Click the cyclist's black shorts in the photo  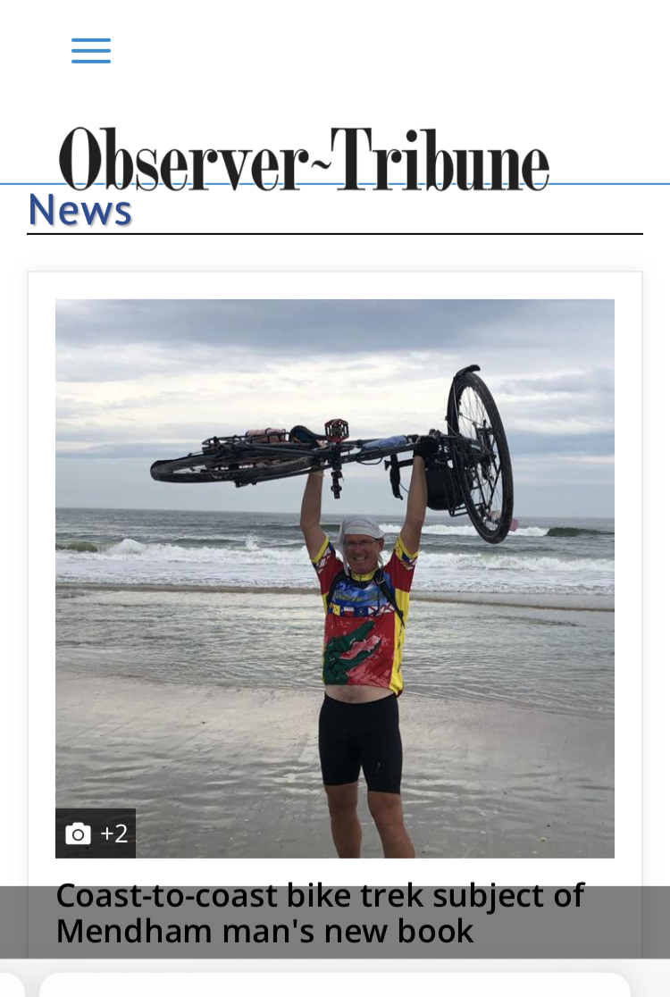(361, 742)
